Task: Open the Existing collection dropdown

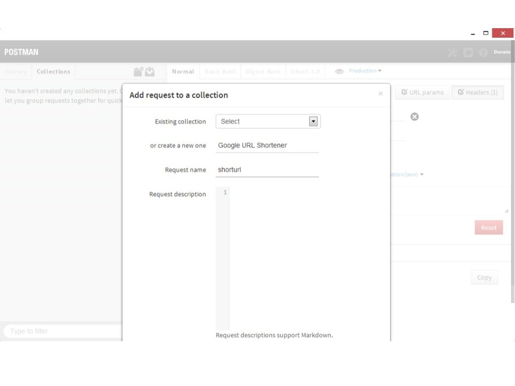Action: [x=268, y=122]
